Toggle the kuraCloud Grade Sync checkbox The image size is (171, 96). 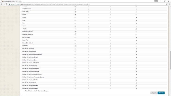tap(75, 32)
